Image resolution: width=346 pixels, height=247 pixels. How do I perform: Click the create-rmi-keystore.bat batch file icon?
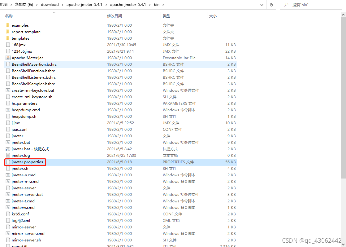(8, 90)
